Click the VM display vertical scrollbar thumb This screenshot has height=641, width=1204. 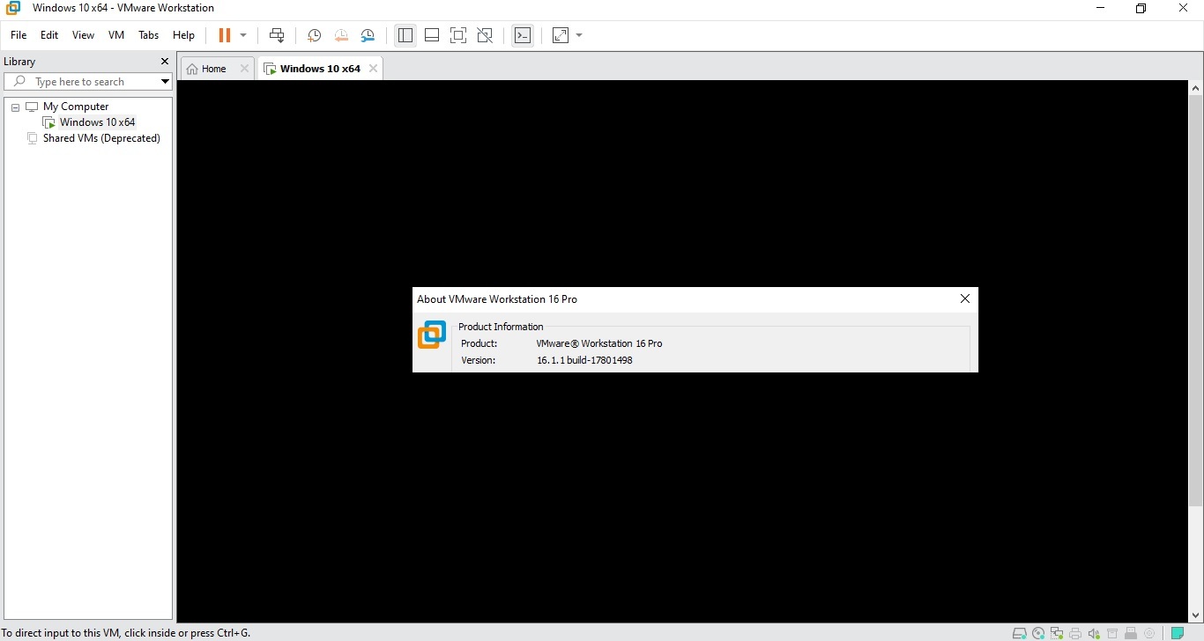click(1196, 300)
